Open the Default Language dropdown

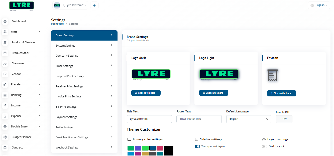tap(249, 119)
